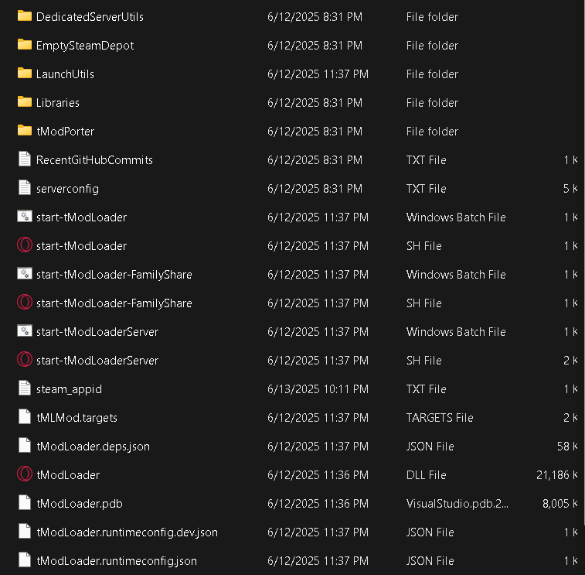Click the JSON File type of tModLoader.deps.json

[430, 447]
